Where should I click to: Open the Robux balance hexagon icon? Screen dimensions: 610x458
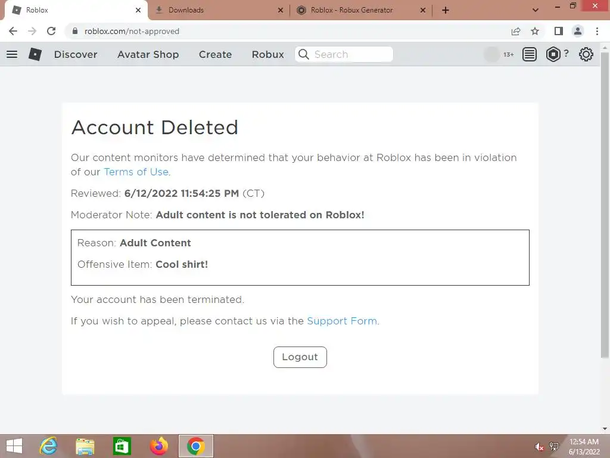click(x=553, y=54)
